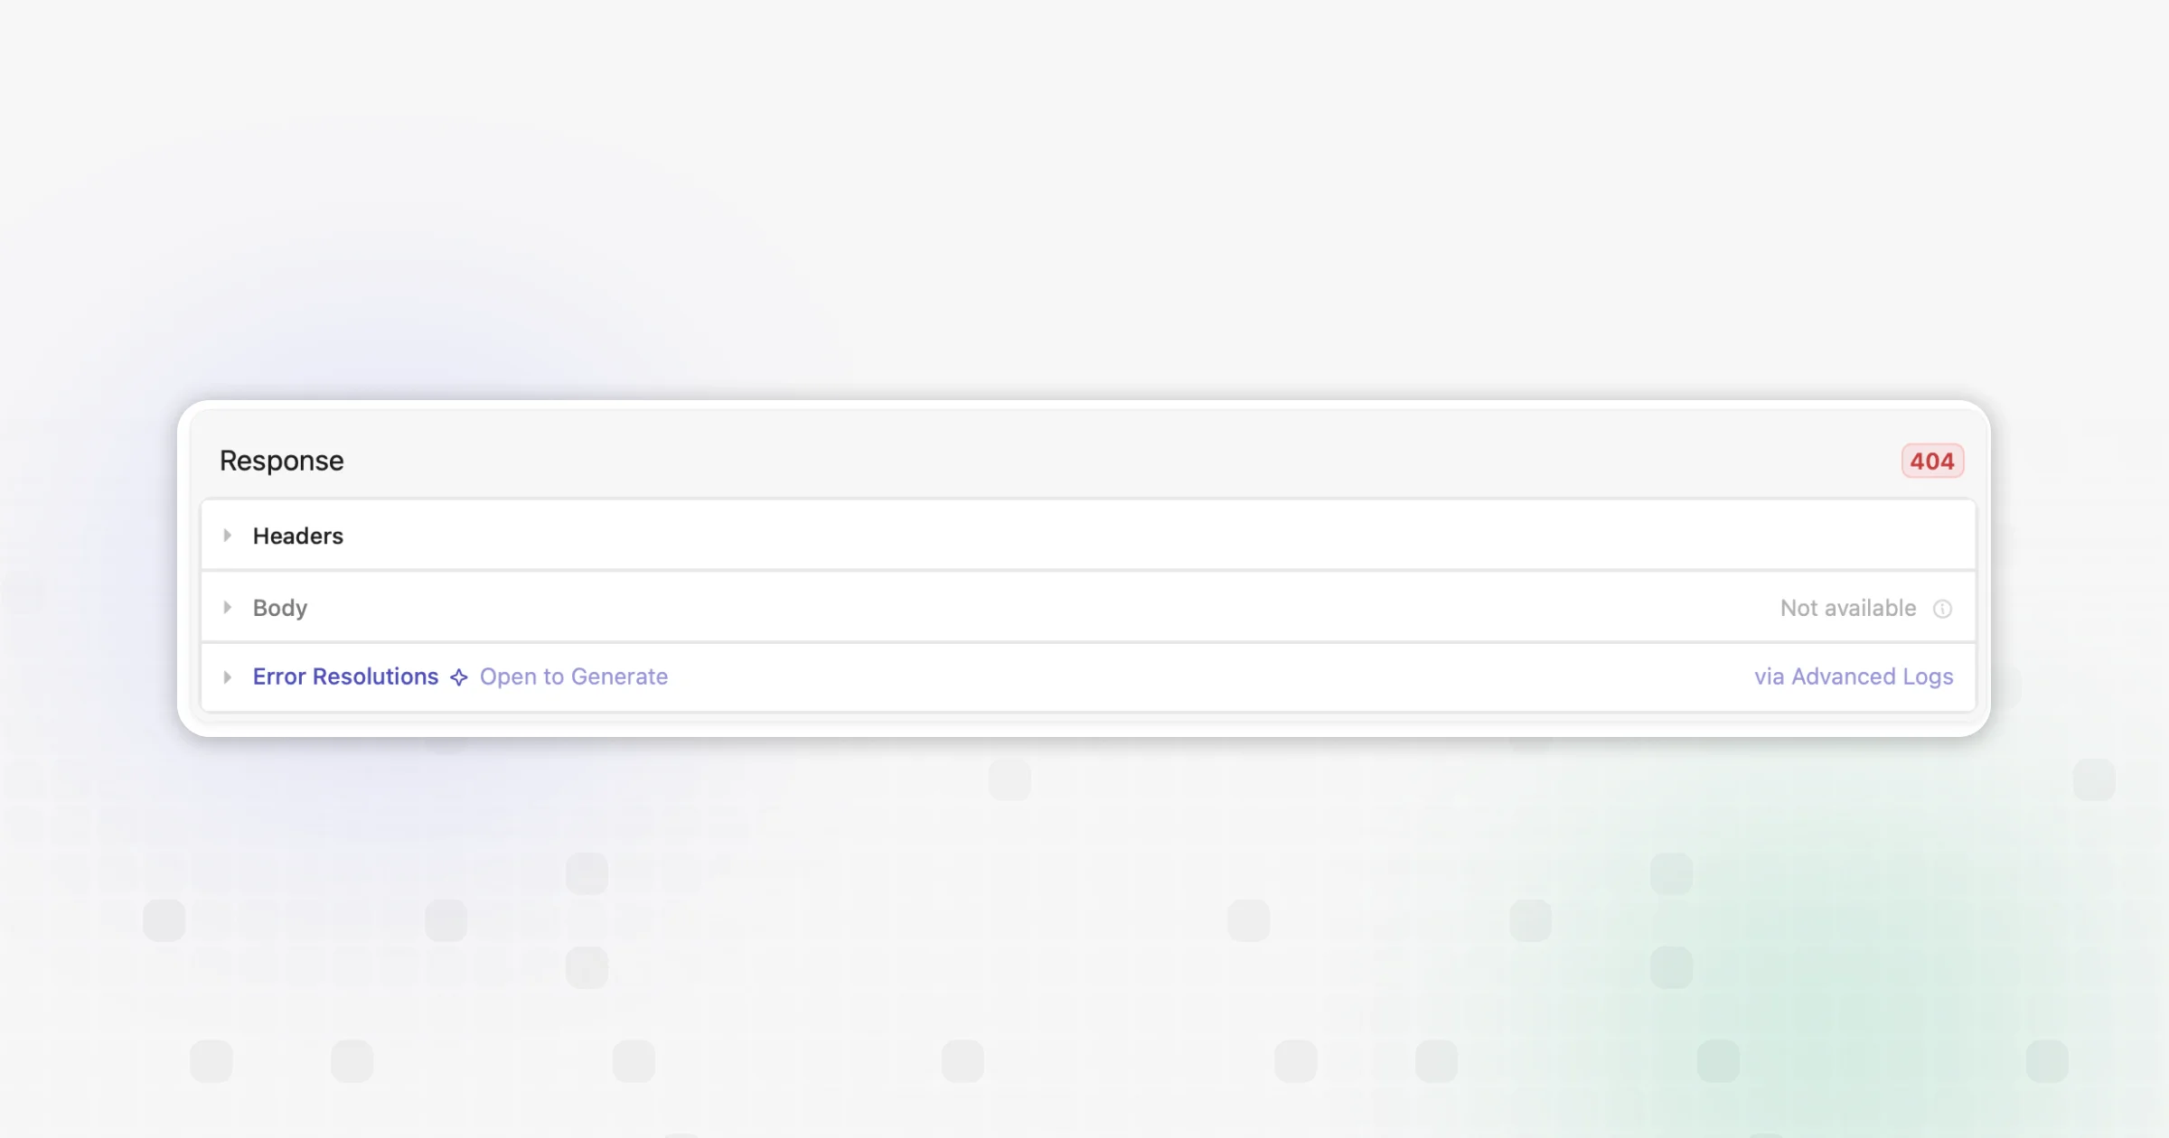Click the word Generate in Open to Generate

click(619, 676)
